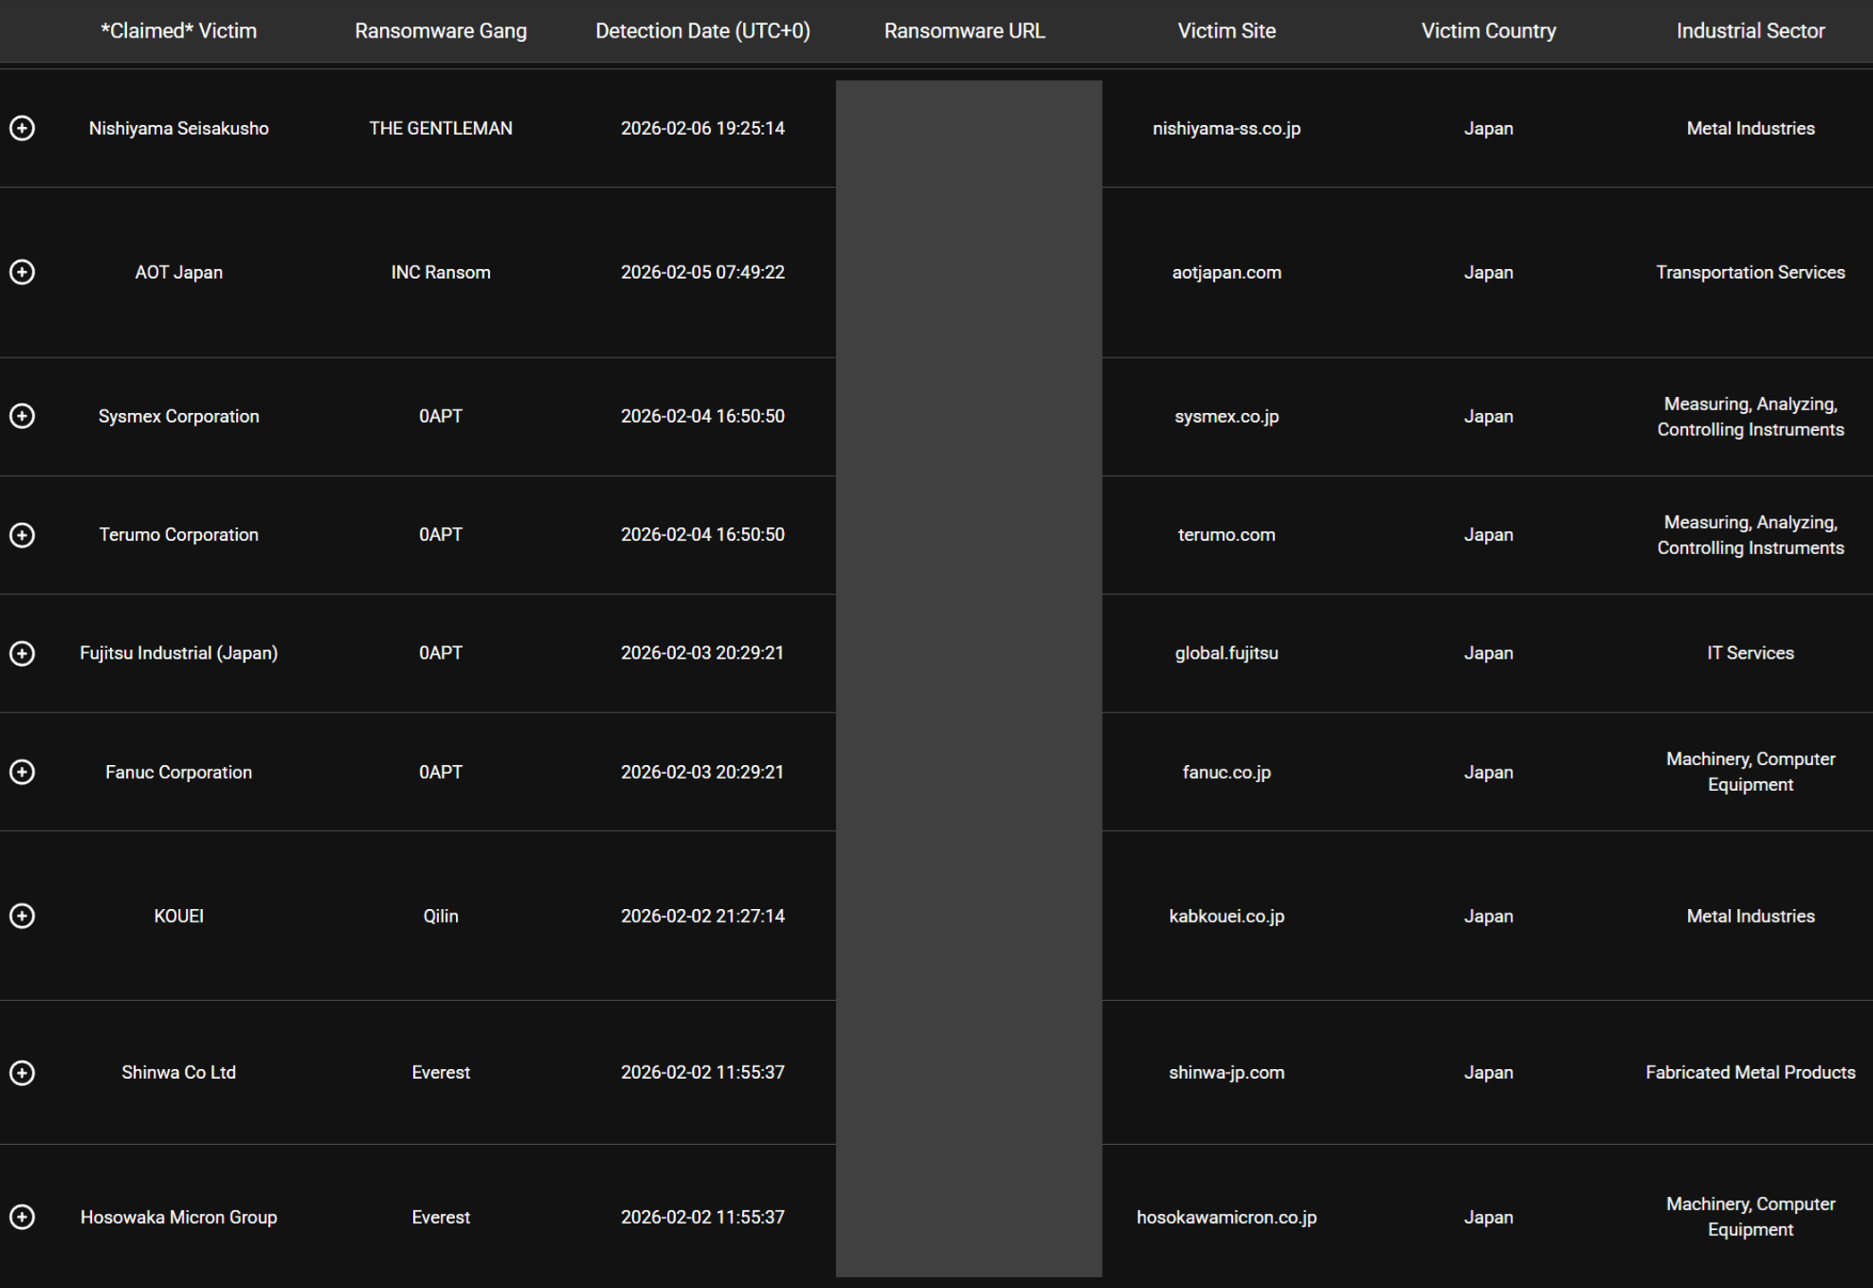
Task: Click plus icon beside Fujitsu Industrial (Japan)
Action: 22,653
